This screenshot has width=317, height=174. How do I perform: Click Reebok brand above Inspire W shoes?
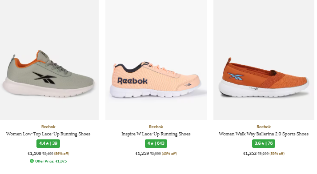[x=156, y=127]
